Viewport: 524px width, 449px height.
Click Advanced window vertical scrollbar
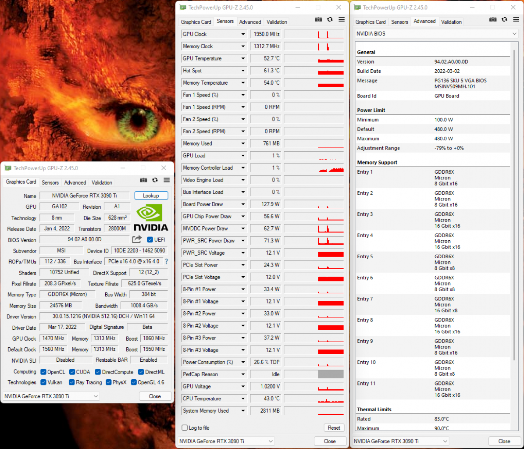coord(514,204)
